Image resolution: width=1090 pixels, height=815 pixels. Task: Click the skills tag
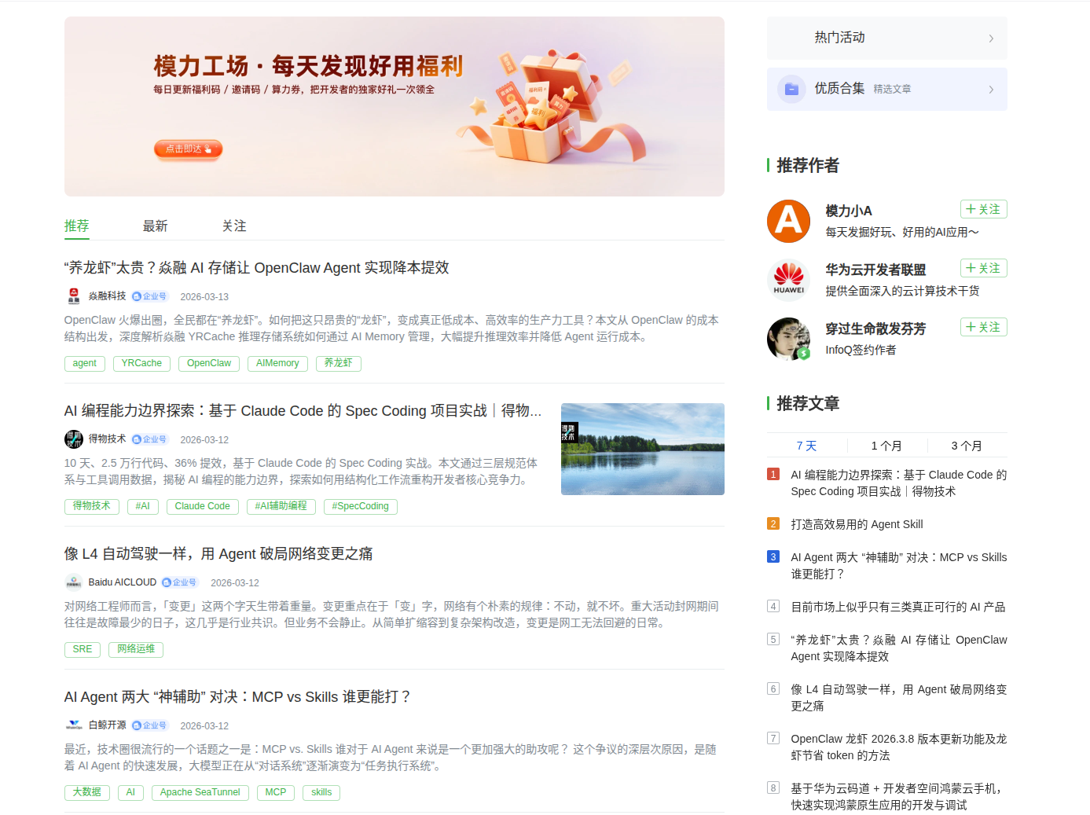[321, 793]
